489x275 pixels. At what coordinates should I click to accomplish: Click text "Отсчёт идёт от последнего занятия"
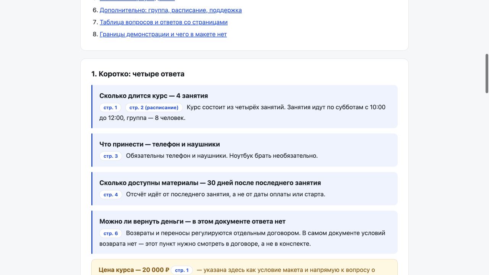tap(178, 194)
